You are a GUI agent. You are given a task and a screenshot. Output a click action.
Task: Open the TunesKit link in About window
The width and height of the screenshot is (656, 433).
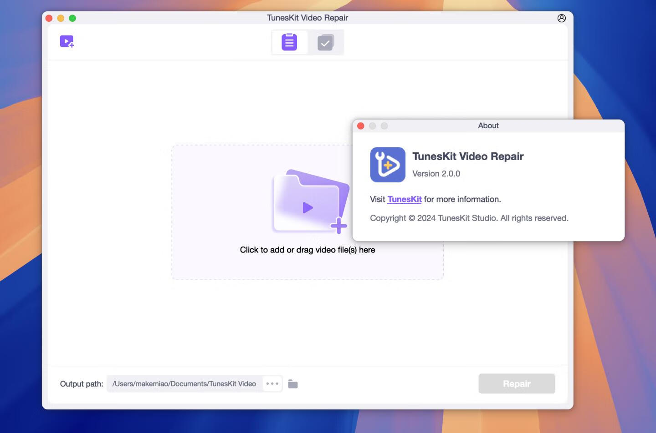[405, 199]
